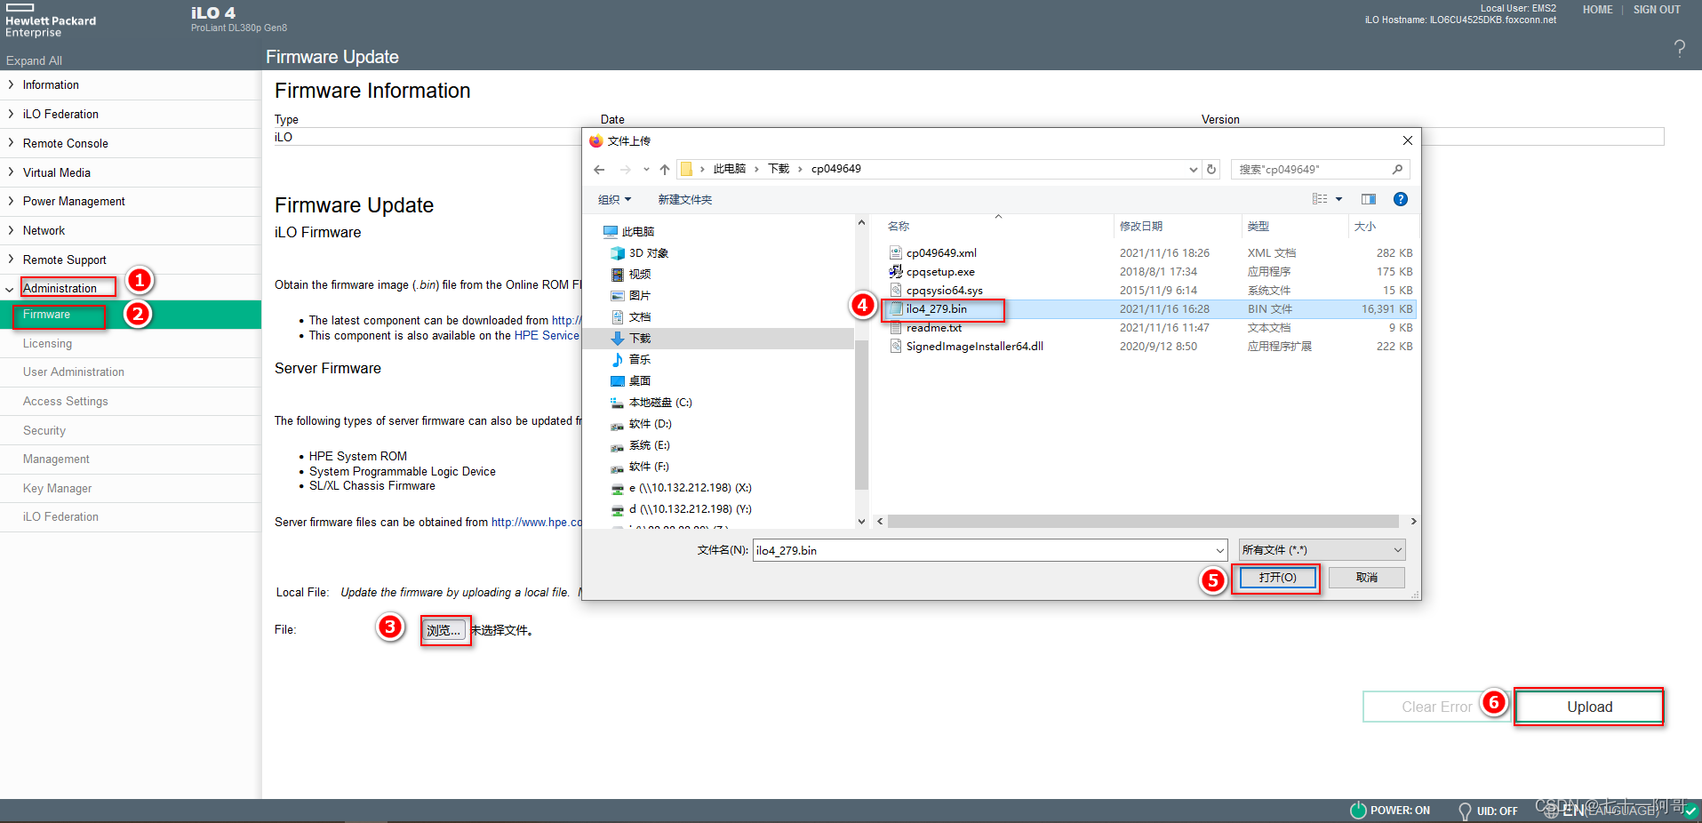The height and width of the screenshot is (823, 1702).
Task: Open the 所有文件 file type dropdown
Action: click(x=1322, y=550)
